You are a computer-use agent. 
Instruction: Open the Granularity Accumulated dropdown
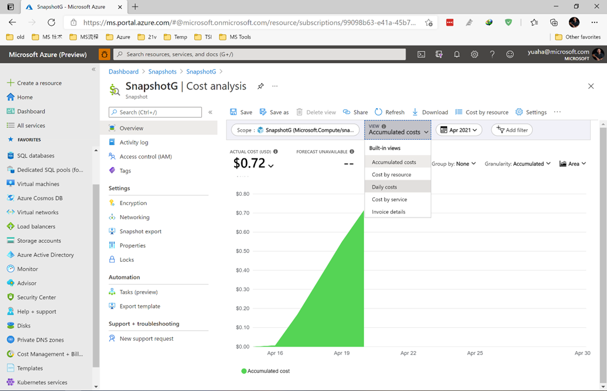(x=517, y=164)
